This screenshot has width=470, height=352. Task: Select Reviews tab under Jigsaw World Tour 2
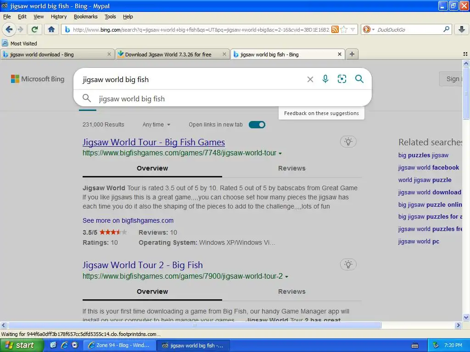tap(291, 291)
